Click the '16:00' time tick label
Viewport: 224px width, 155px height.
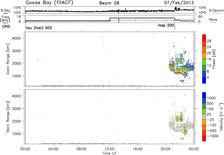137,149
